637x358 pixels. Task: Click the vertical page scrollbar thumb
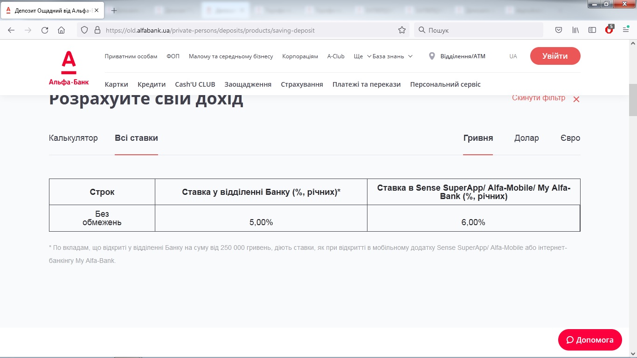pos(633,100)
